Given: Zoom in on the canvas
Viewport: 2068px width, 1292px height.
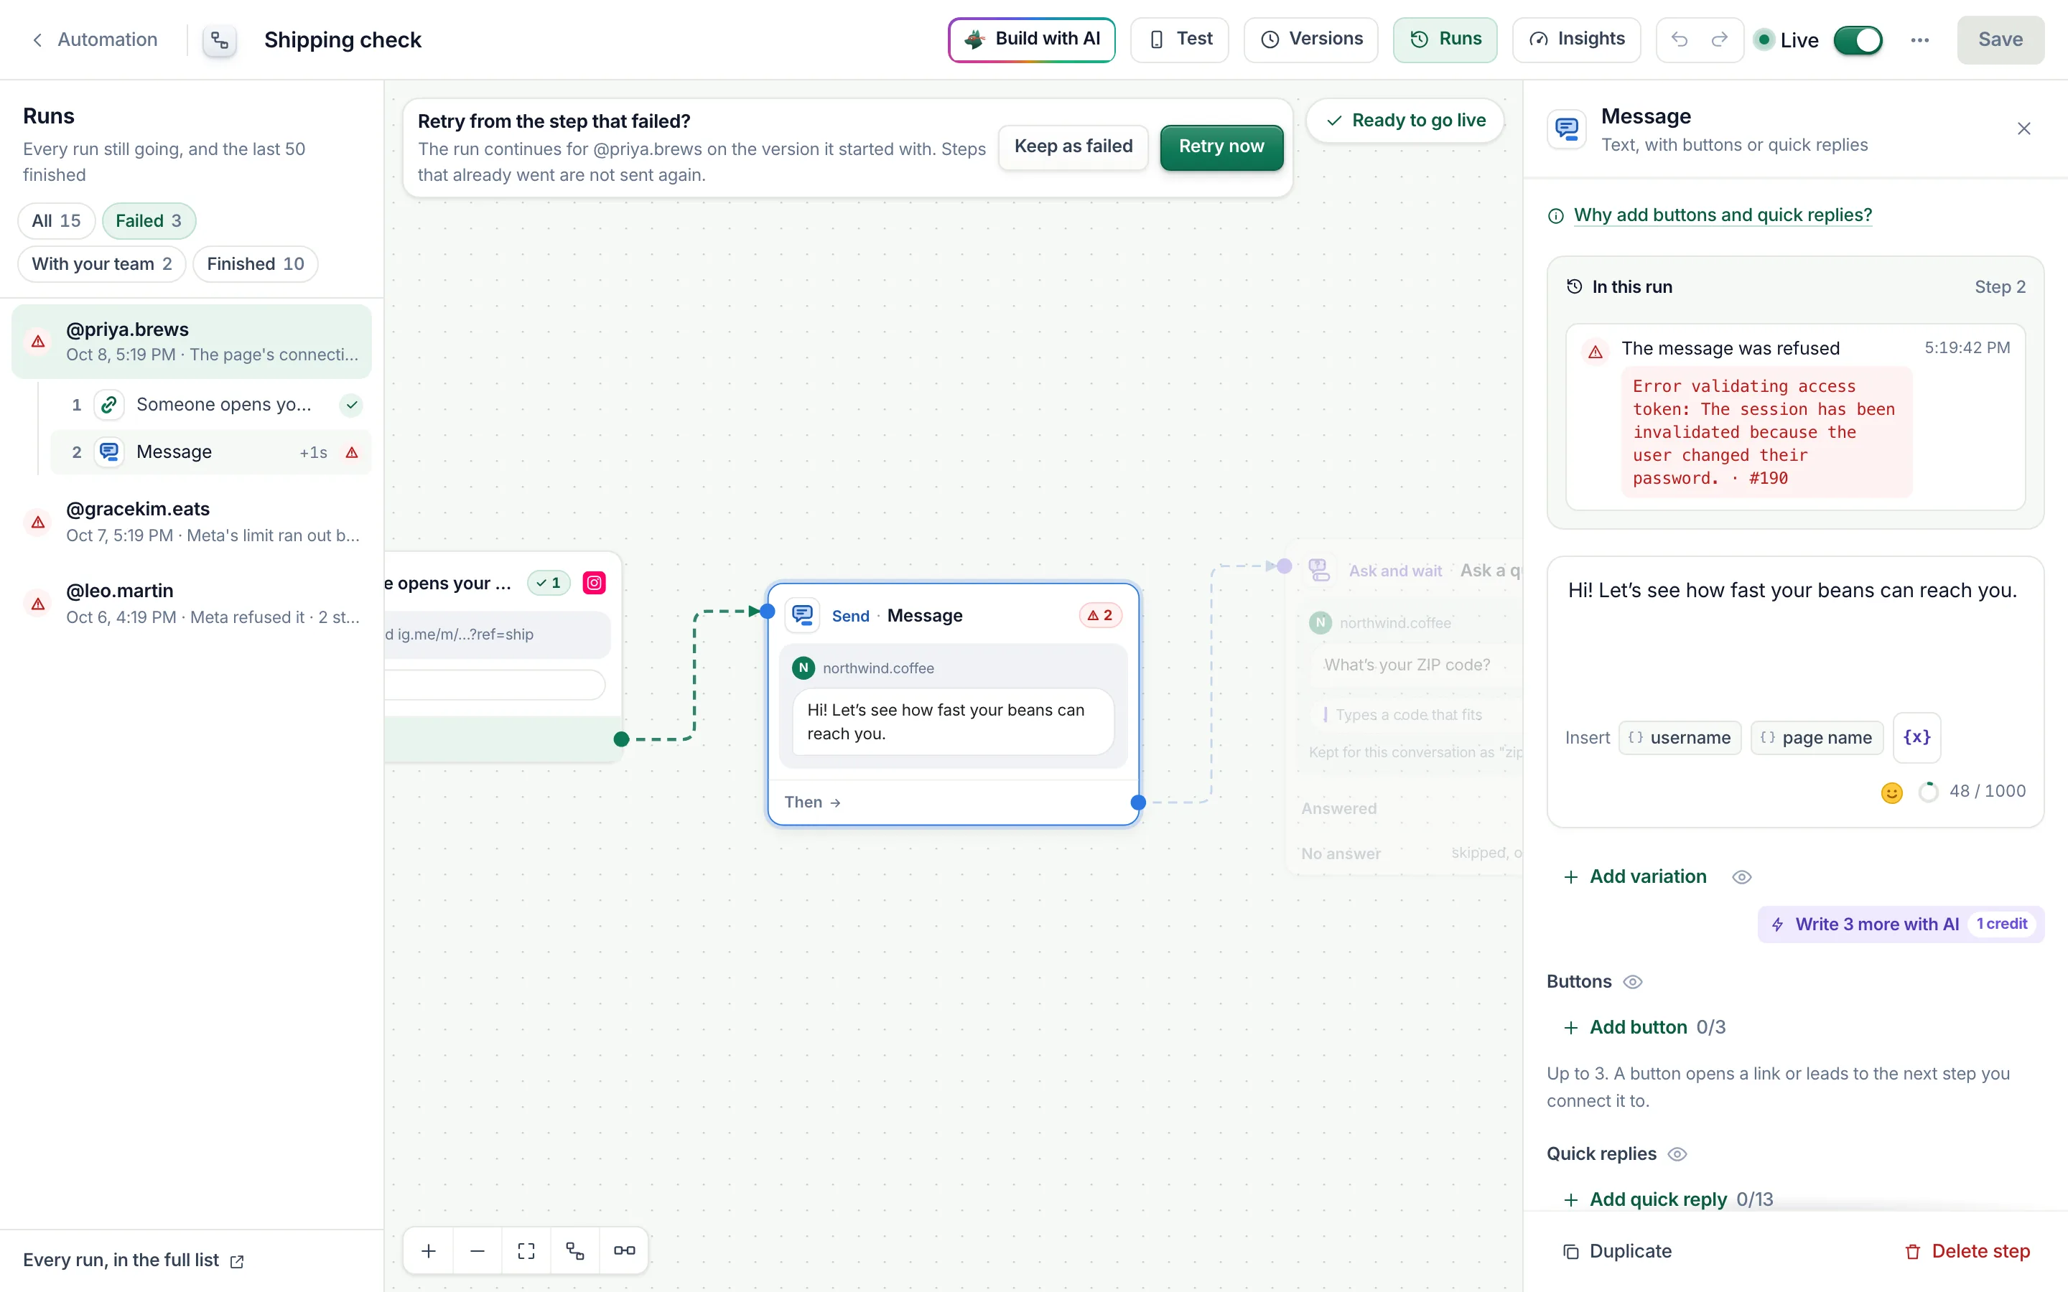Looking at the screenshot, I should pos(429,1251).
